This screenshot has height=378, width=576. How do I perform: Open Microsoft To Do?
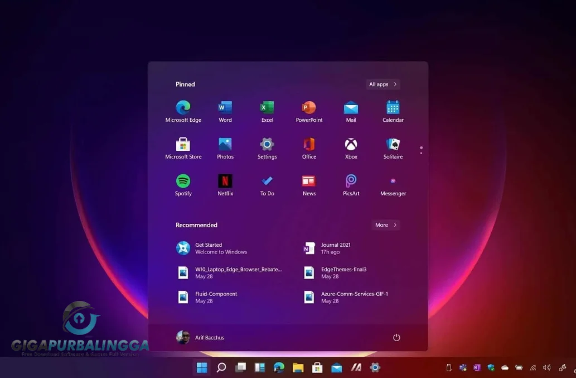coord(267,184)
